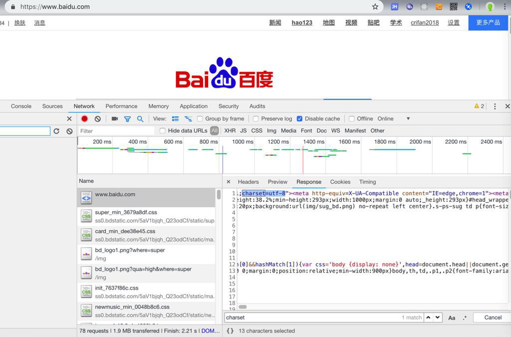
Task: Filter requests by Doc
Action: 322,131
